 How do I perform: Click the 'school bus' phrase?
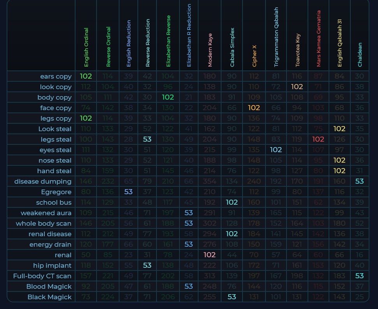pyautogui.click(x=54, y=202)
